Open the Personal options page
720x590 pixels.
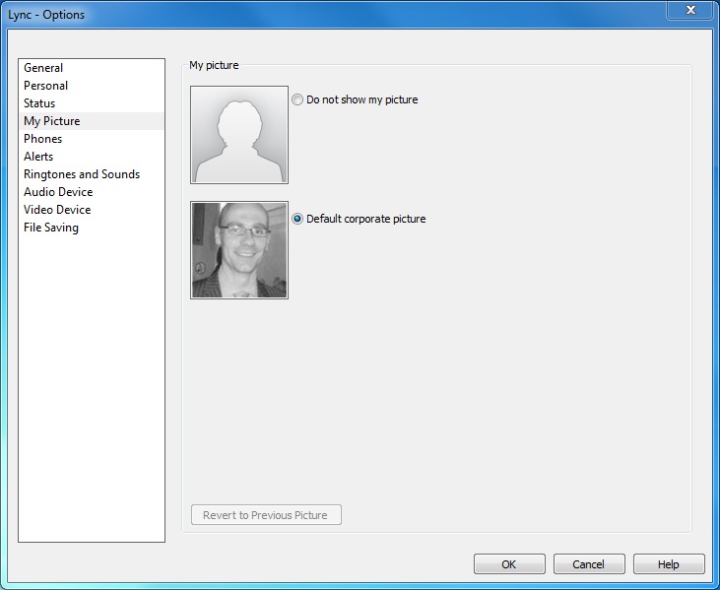tap(92, 86)
